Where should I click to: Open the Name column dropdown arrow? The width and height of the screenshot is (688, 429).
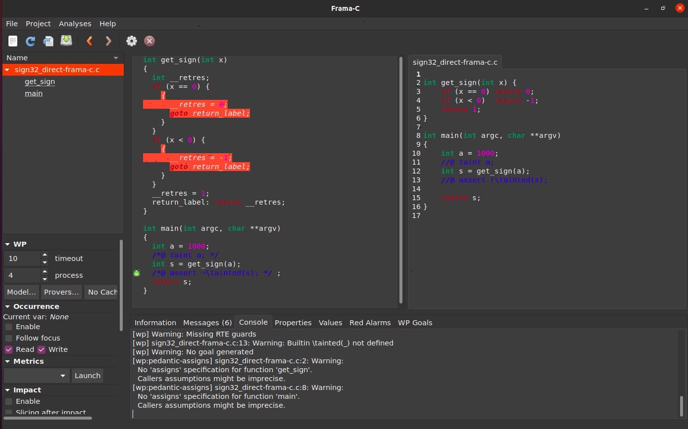[x=116, y=58]
